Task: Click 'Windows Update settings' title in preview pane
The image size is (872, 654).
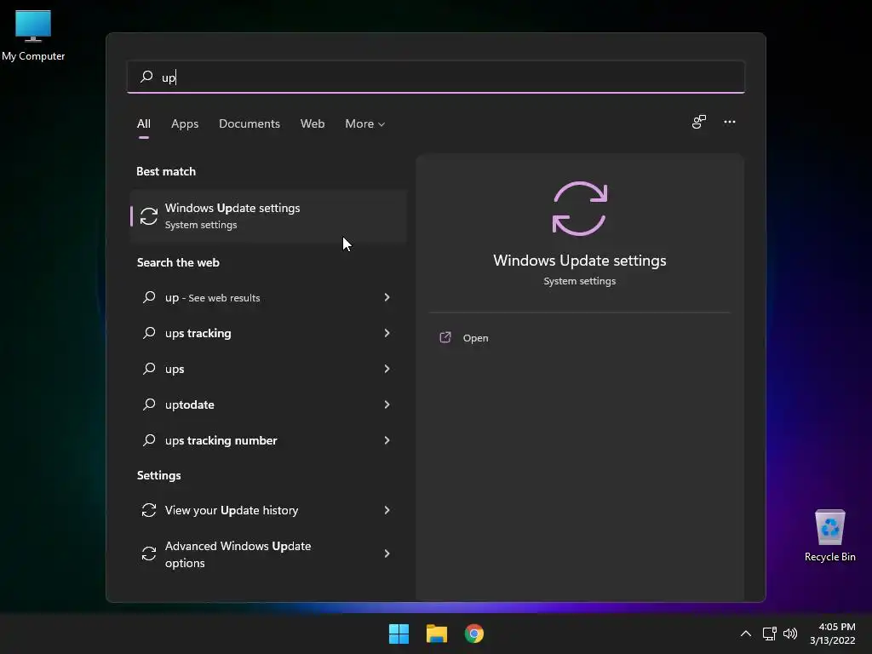Action: pyautogui.click(x=579, y=261)
